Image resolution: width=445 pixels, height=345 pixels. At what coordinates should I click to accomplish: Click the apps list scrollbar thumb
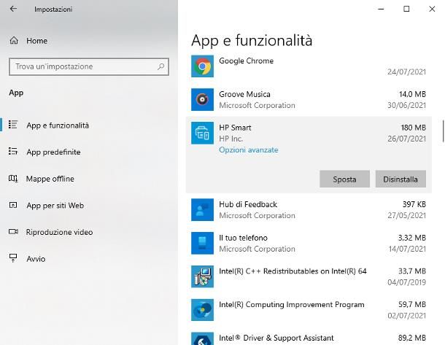tap(443, 131)
